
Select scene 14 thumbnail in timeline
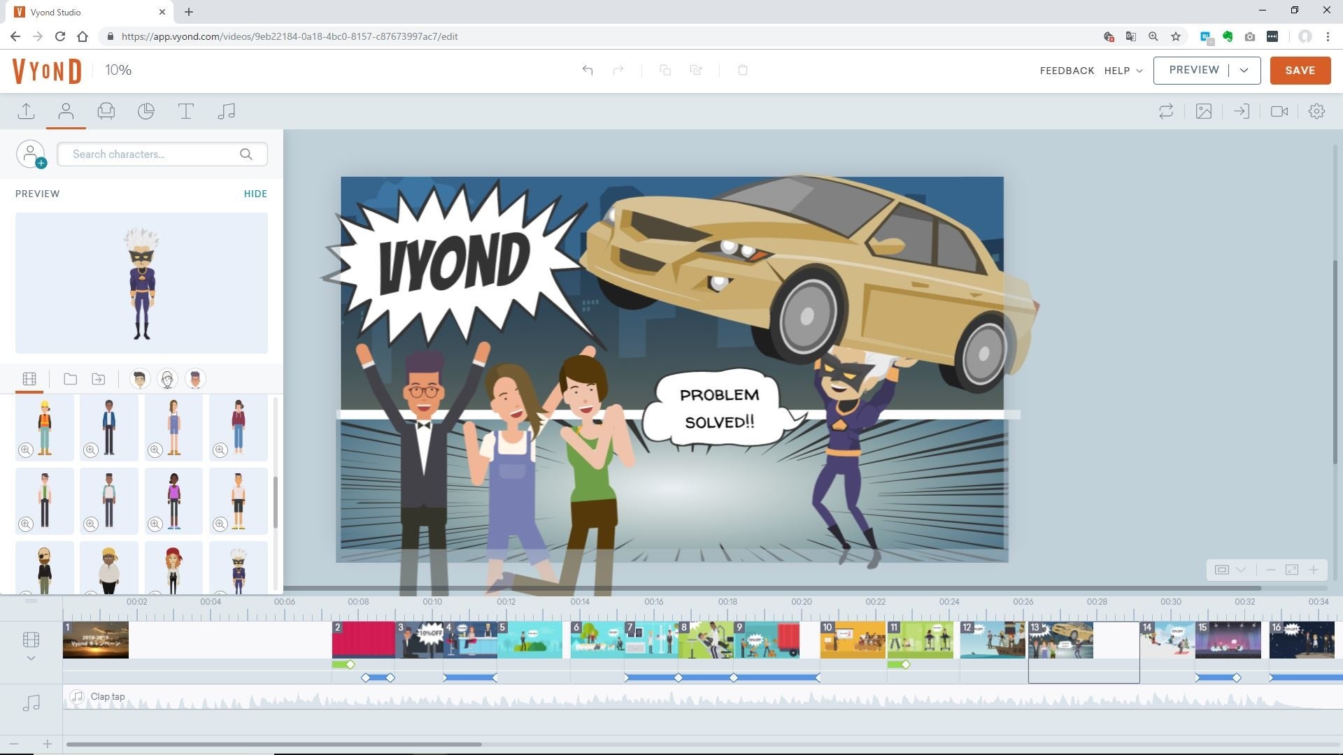point(1166,640)
